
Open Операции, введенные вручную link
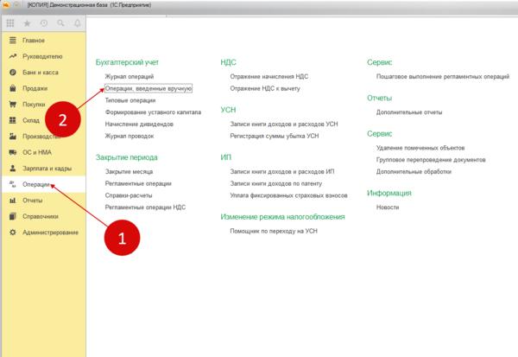point(148,89)
